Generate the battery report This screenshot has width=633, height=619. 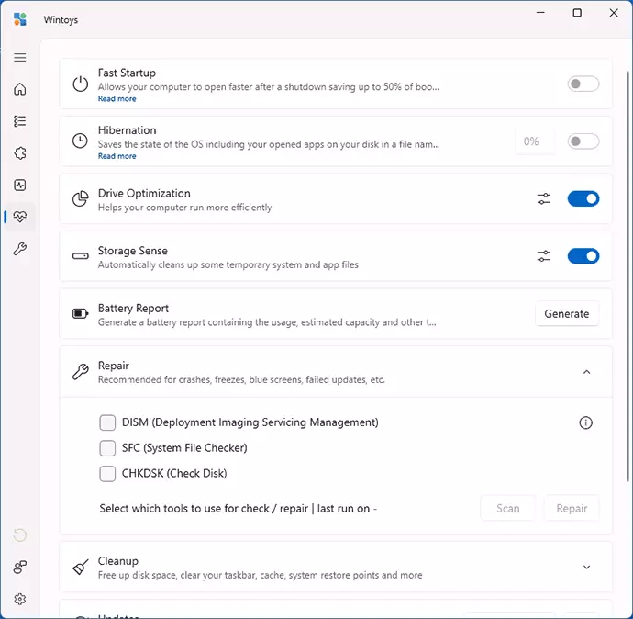567,313
